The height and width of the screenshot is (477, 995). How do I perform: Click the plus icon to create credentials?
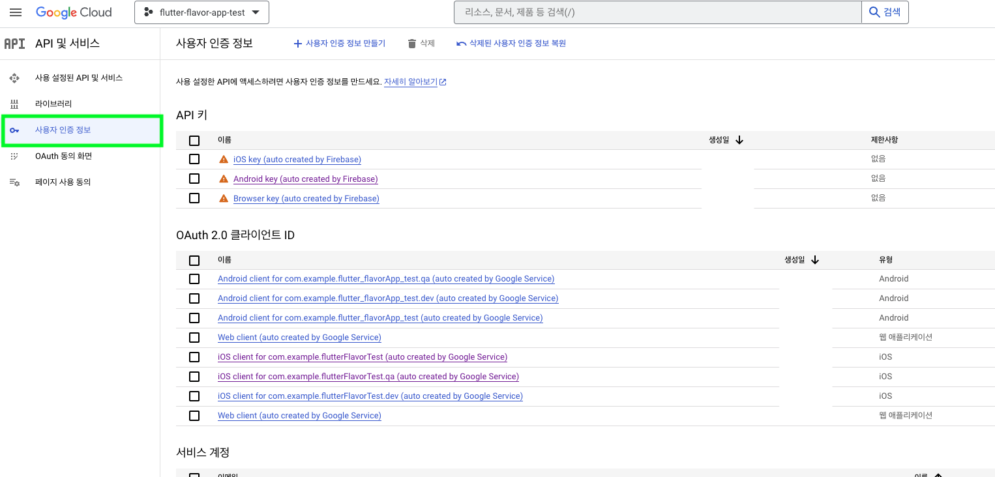tap(298, 44)
